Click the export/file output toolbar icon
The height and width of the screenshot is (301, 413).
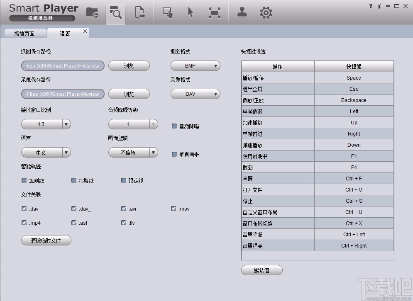(139, 12)
